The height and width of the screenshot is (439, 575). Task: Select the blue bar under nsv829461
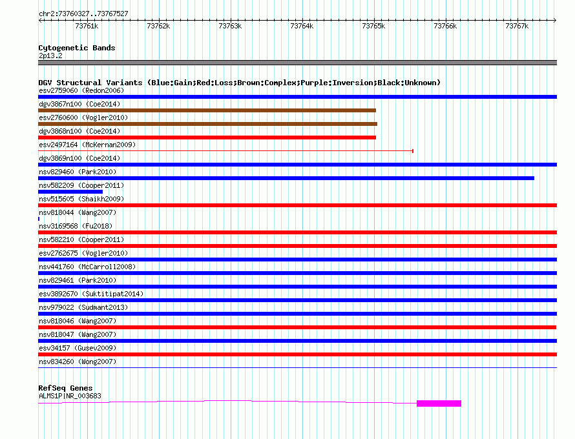(x=297, y=287)
